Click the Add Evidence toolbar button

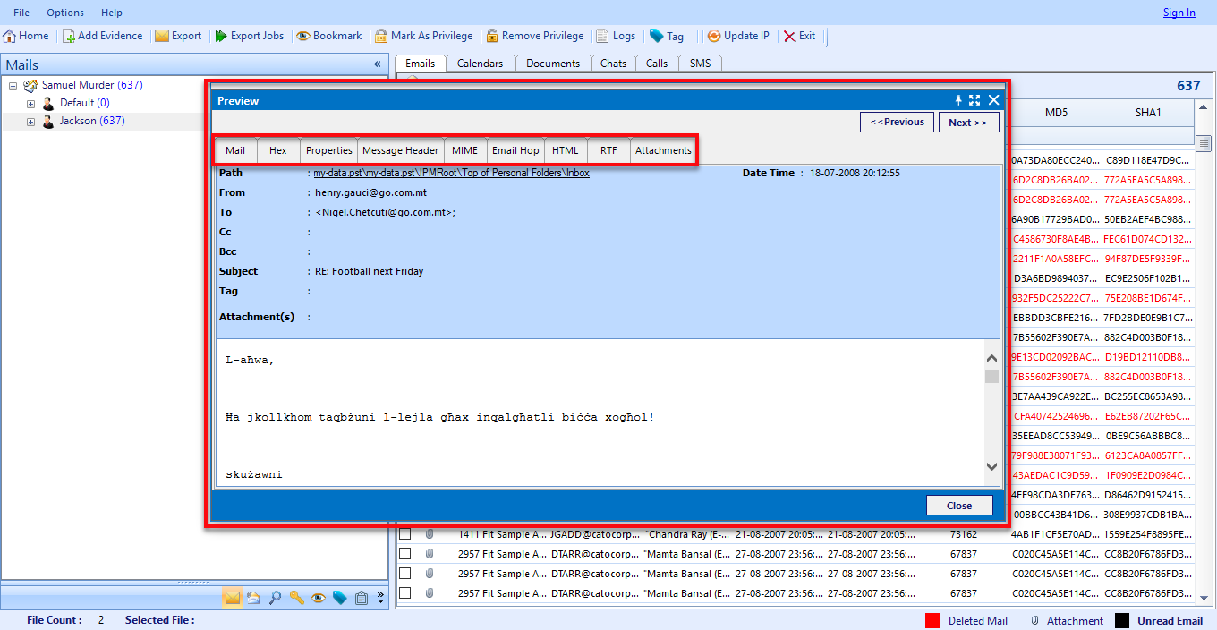(x=103, y=36)
